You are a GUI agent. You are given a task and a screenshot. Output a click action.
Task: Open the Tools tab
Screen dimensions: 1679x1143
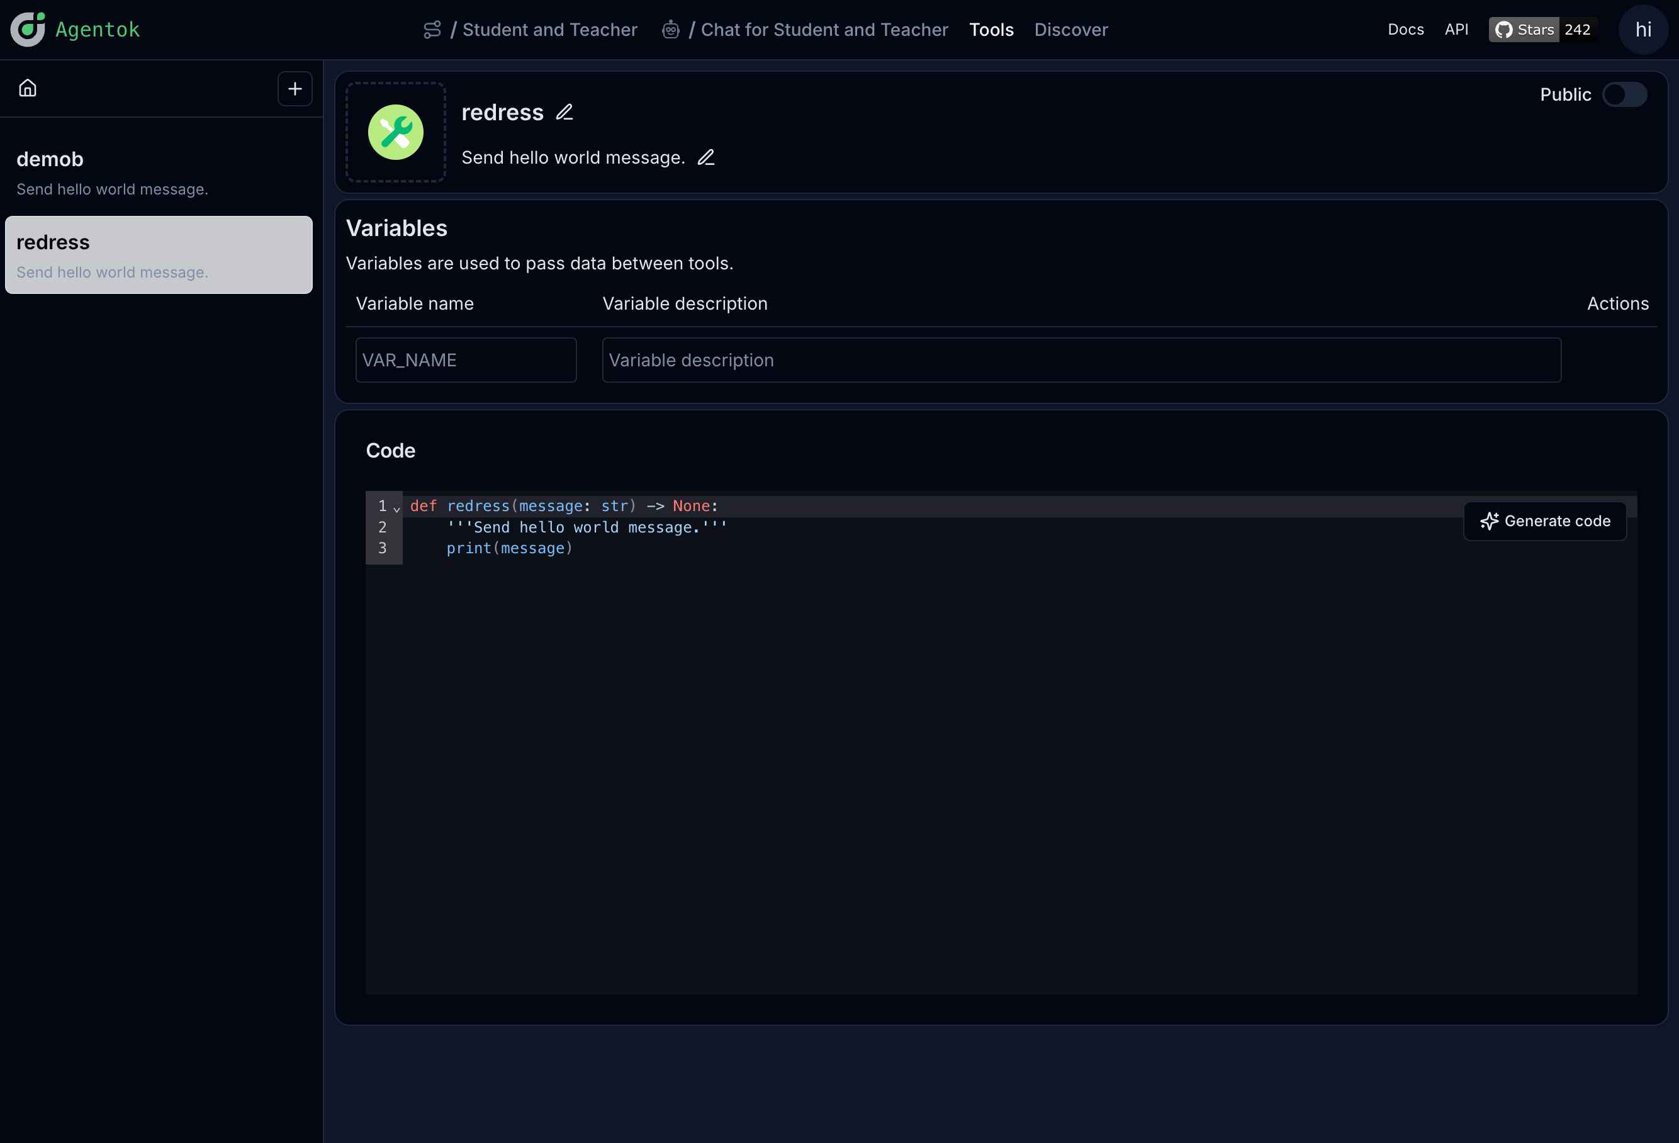click(x=991, y=30)
